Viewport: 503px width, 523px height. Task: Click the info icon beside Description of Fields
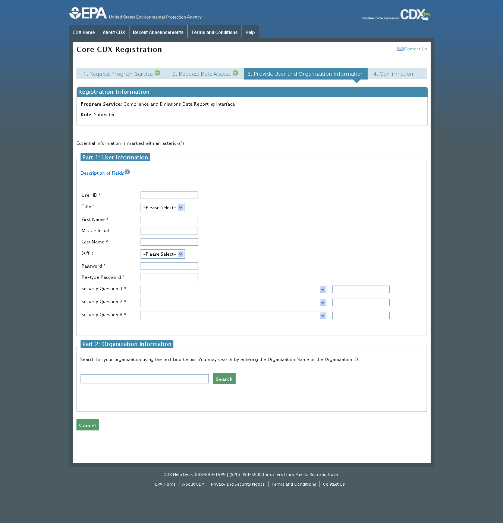pyautogui.click(x=127, y=171)
